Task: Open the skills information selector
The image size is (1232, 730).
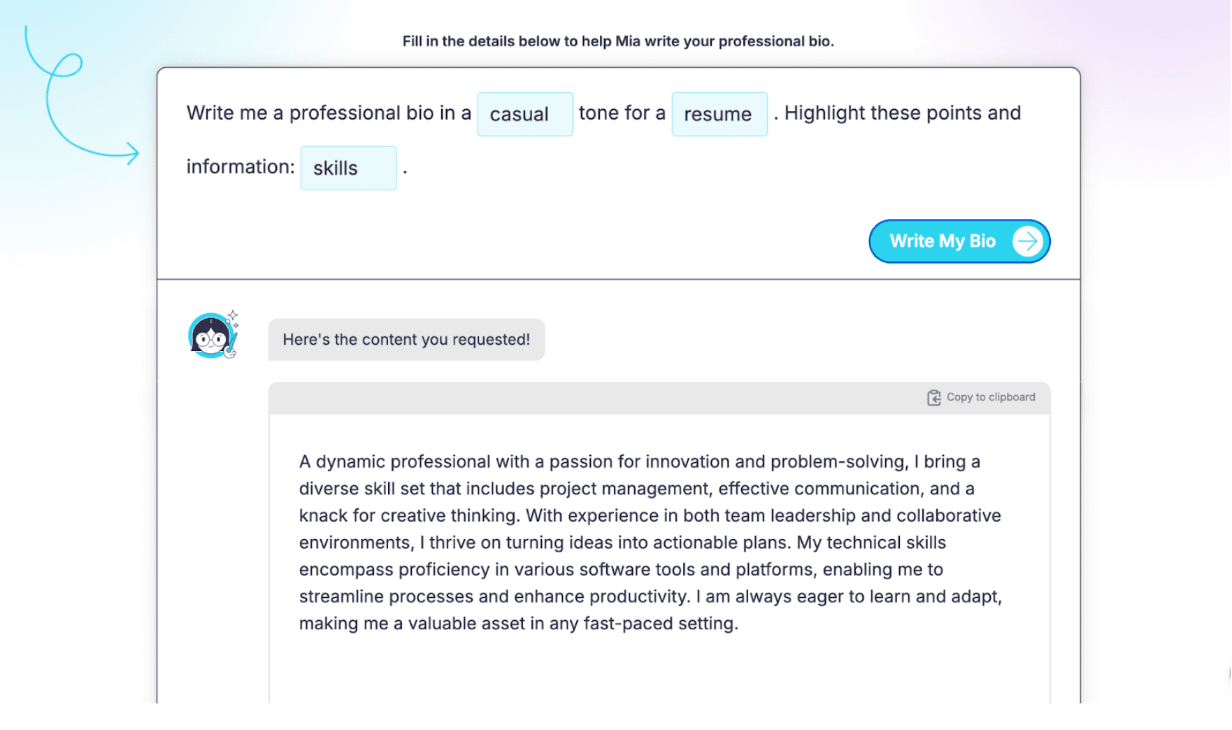Action: (348, 168)
